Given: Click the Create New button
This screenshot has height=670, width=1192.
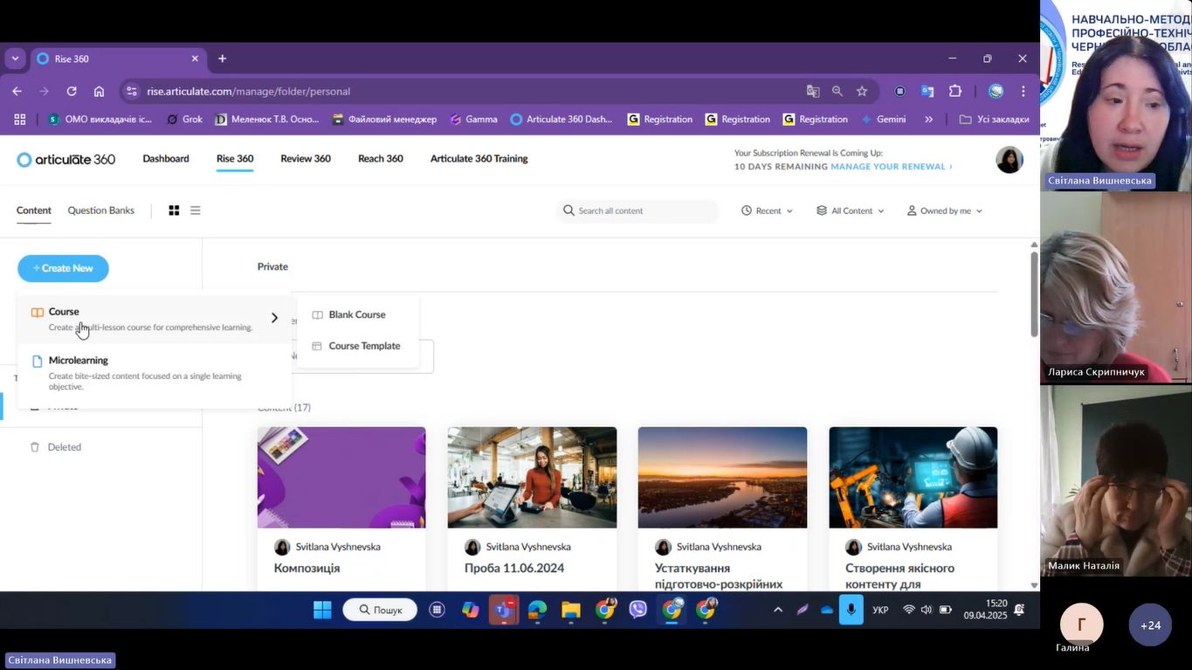Looking at the screenshot, I should [x=63, y=268].
